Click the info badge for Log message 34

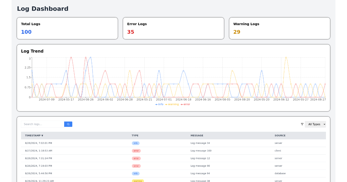[x=136, y=143]
